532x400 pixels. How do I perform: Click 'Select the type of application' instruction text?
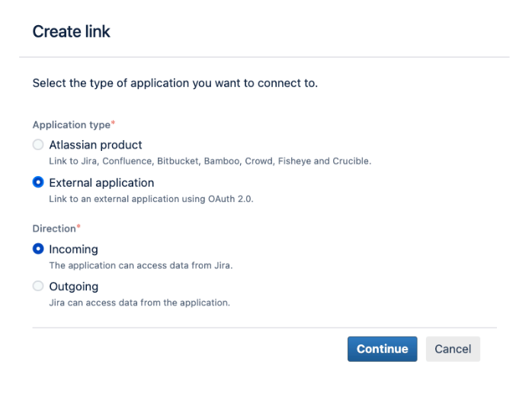pyautogui.click(x=175, y=83)
